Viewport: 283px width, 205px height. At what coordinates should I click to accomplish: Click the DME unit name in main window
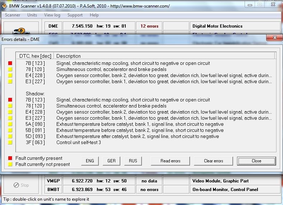(53, 26)
